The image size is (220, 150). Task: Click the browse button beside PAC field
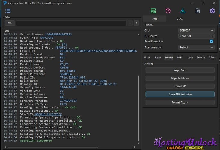point(130,23)
